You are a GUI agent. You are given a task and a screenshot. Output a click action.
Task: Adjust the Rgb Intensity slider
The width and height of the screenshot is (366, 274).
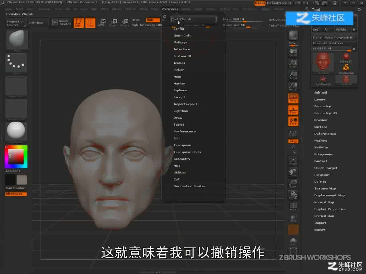146,25
